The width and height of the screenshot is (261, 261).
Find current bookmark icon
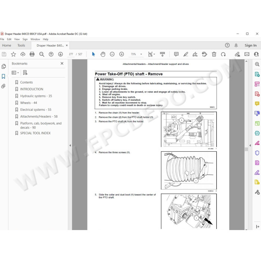(x=25, y=73)
